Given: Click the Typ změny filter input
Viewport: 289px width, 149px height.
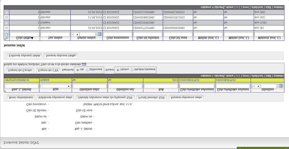Looking at the screenshot, I should [55, 34].
